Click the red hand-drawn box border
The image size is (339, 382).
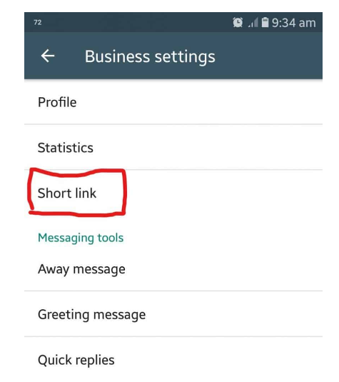pos(124,193)
